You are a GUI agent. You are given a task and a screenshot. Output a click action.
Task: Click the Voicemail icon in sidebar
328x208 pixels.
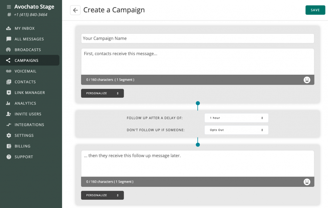pos(9,71)
